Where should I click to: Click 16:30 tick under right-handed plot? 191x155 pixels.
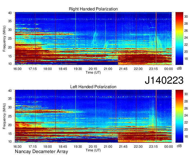tap(17, 69)
